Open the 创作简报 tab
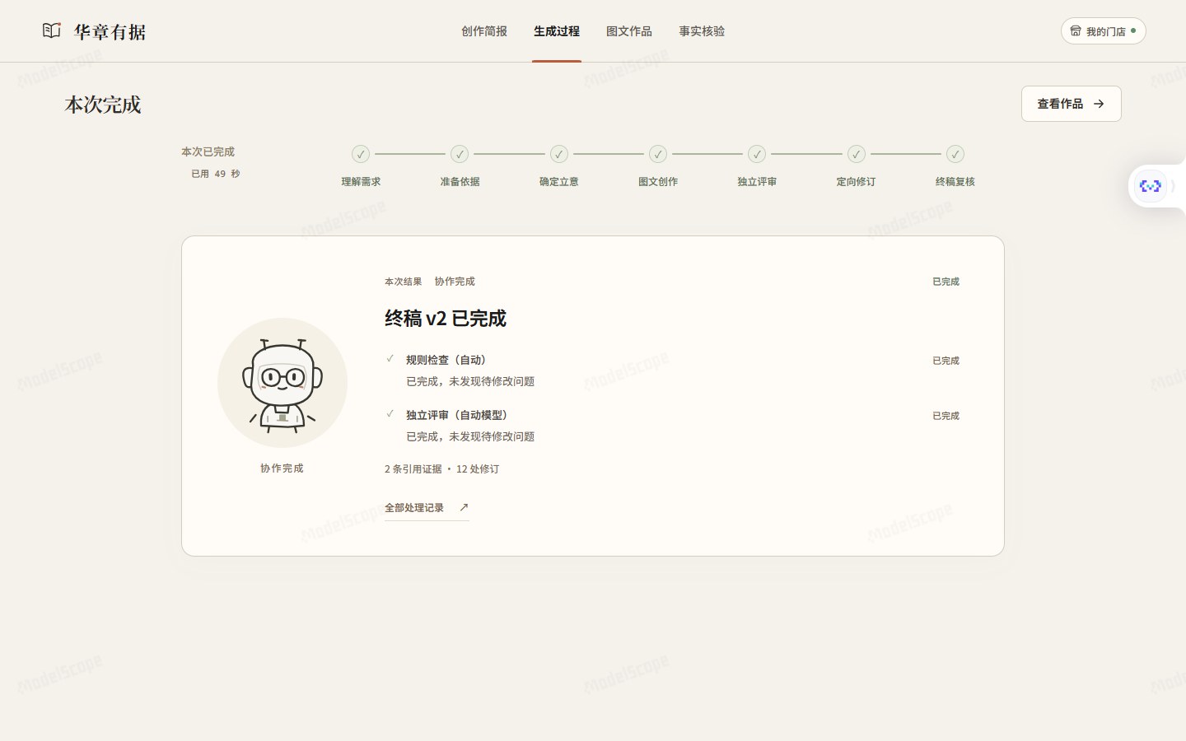The image size is (1186, 741). tap(484, 31)
